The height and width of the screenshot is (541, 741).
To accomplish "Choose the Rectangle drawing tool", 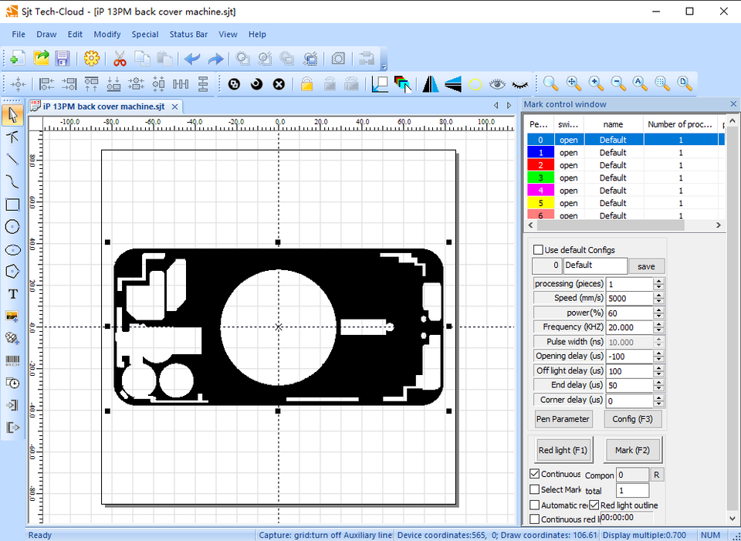I will coord(12,205).
